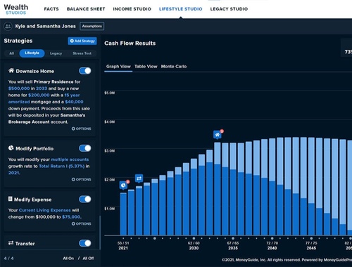This screenshot has height=267, width=352.
Task: Click the 2030 bar in chart
Action: pos(194,197)
